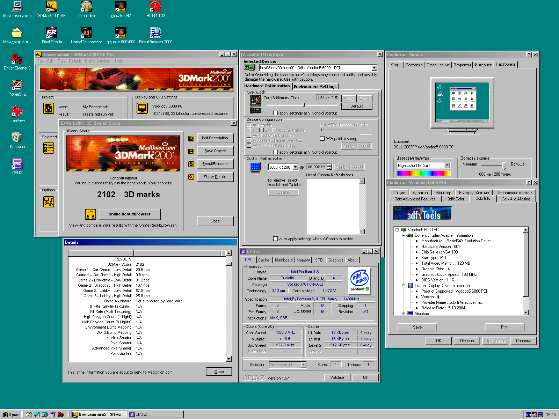This screenshot has width=559, height=419.
Task: Adjust Область экрана resolution slider
Action: point(504,166)
